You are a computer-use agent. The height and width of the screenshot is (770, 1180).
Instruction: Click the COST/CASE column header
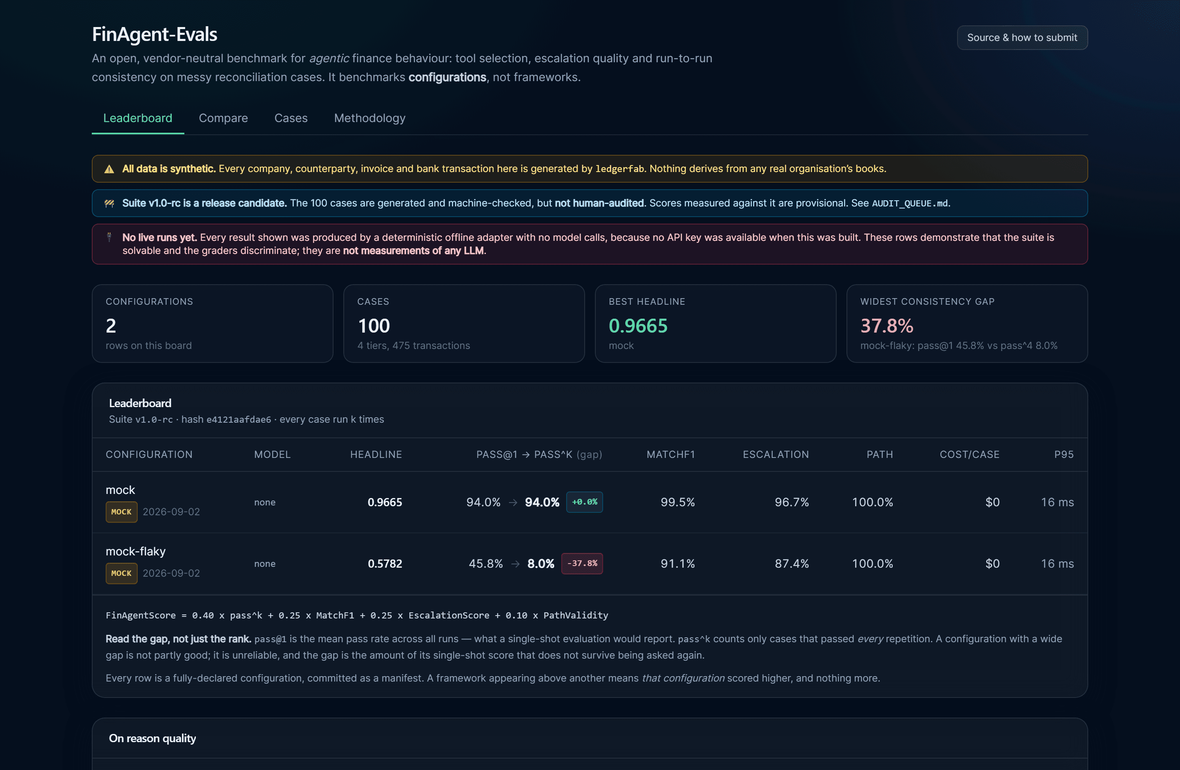point(970,454)
